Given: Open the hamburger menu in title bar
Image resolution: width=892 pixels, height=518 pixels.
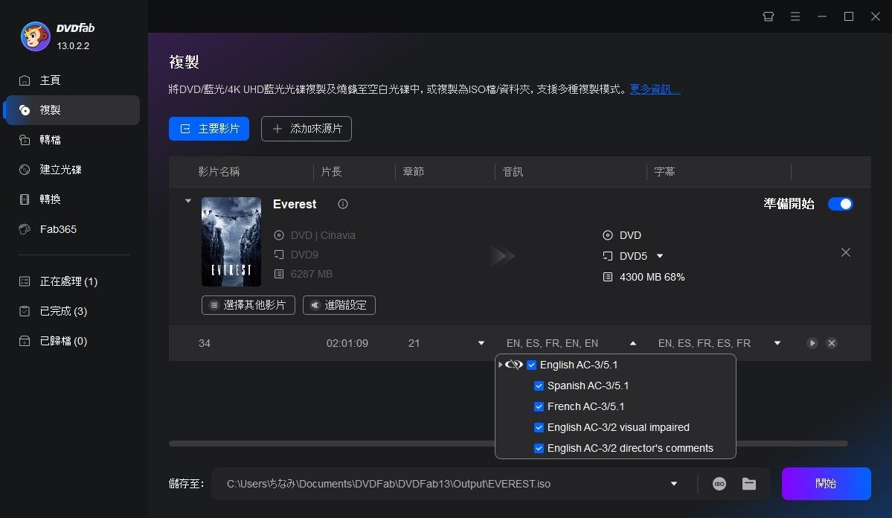Looking at the screenshot, I should tap(795, 16).
